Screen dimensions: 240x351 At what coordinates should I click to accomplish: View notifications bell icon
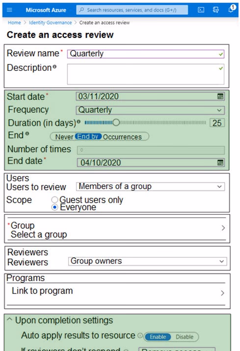point(231,9)
